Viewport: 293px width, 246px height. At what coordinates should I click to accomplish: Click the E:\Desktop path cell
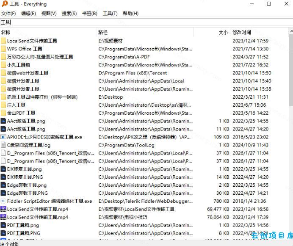pyautogui.click(x=111, y=97)
